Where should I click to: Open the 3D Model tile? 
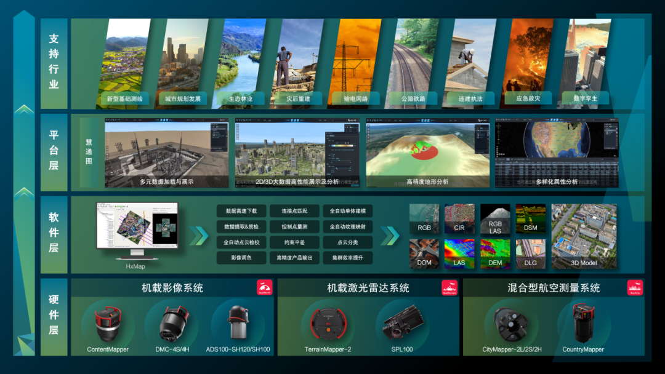click(x=584, y=236)
